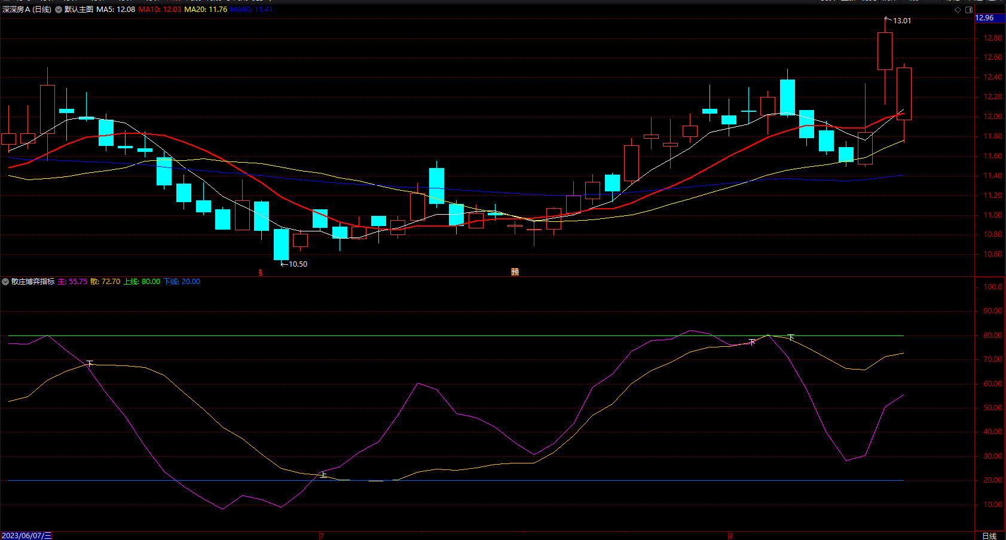Click the 100.0 indicator axis label
1006x540 pixels.
point(993,287)
